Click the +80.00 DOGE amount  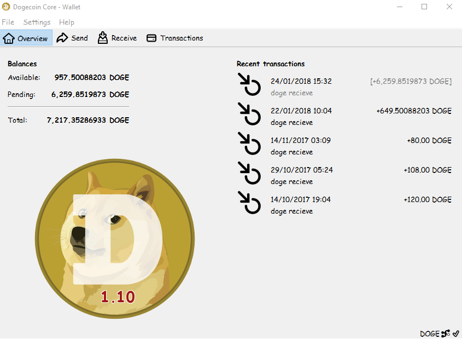[429, 140]
